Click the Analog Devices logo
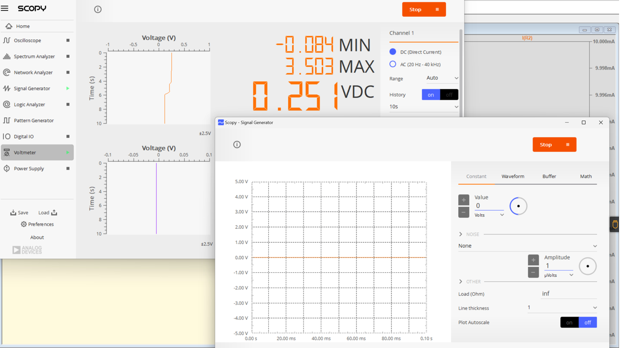The height and width of the screenshot is (348, 620). click(x=27, y=250)
